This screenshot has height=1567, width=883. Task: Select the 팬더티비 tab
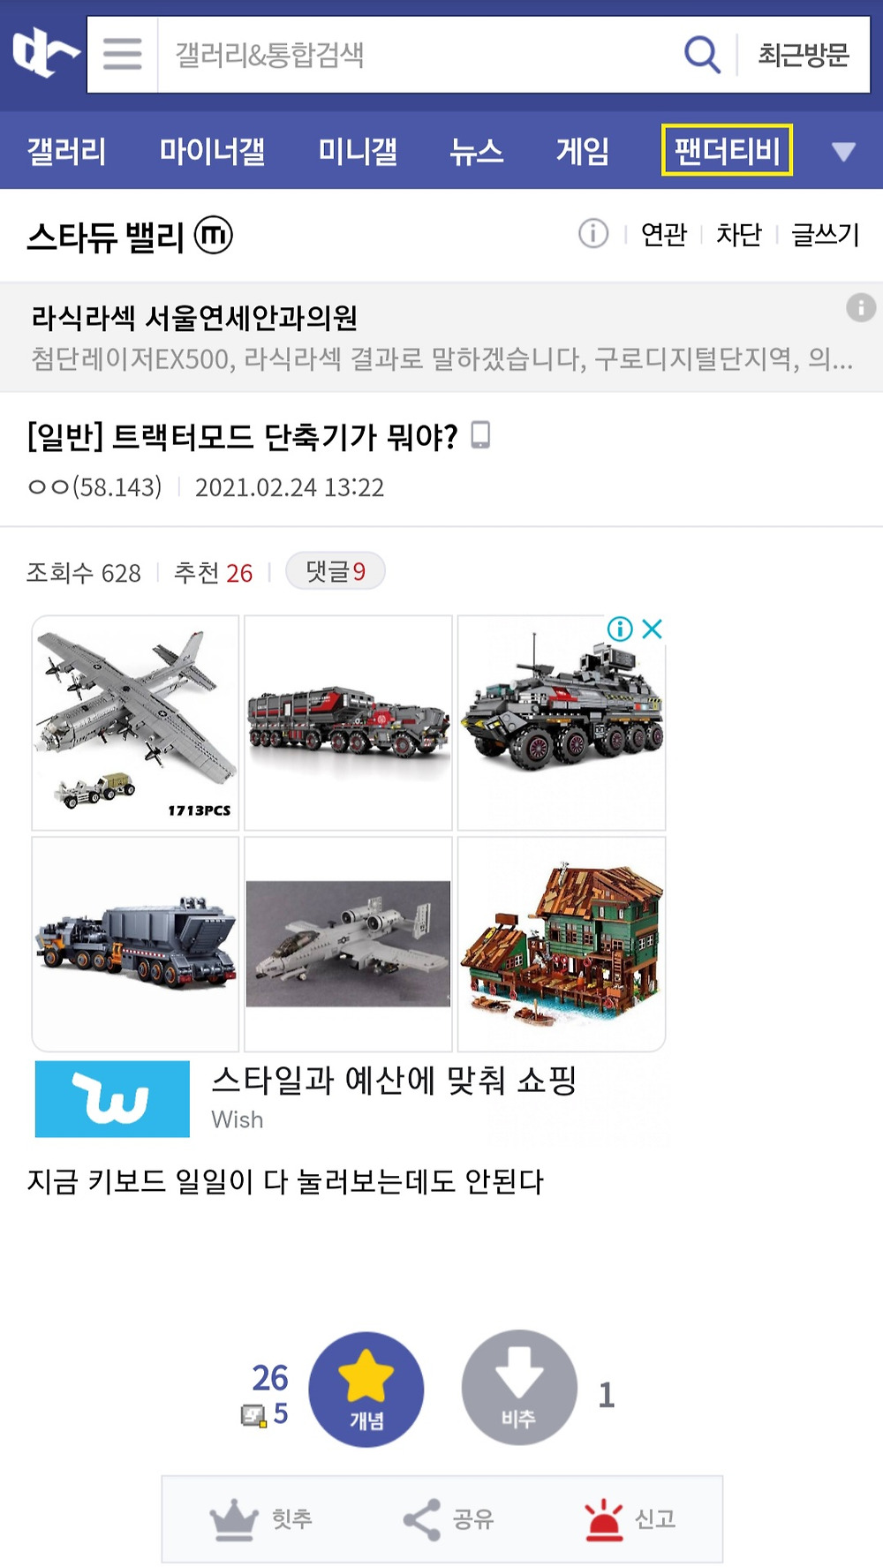click(x=727, y=150)
